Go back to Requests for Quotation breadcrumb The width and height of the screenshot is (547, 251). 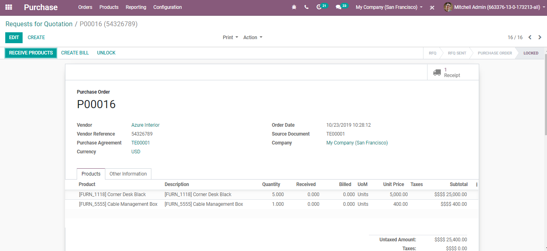point(39,24)
